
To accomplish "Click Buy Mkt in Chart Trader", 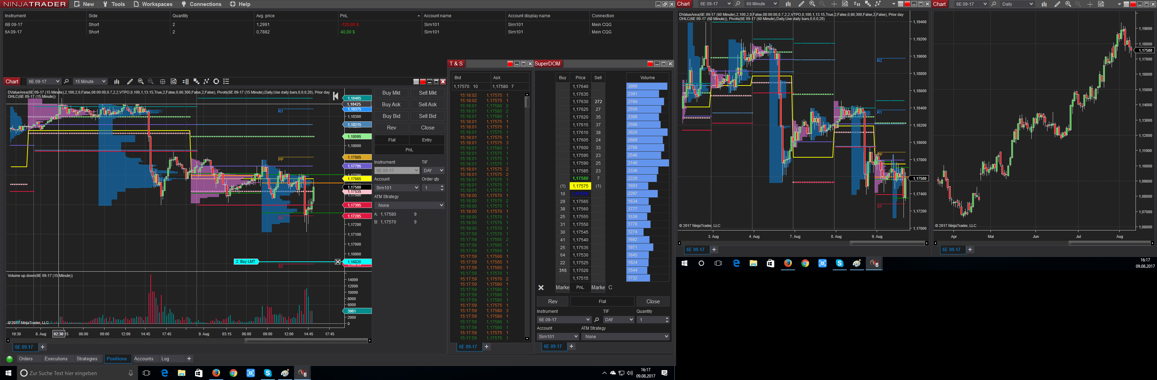I will coord(391,93).
